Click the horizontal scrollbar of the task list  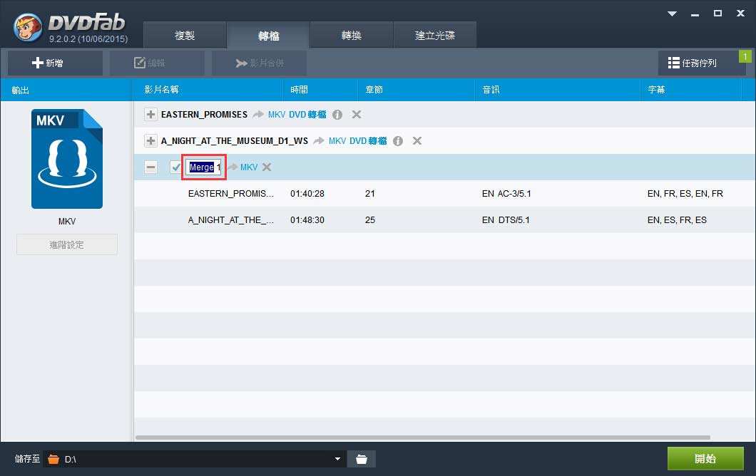423,438
